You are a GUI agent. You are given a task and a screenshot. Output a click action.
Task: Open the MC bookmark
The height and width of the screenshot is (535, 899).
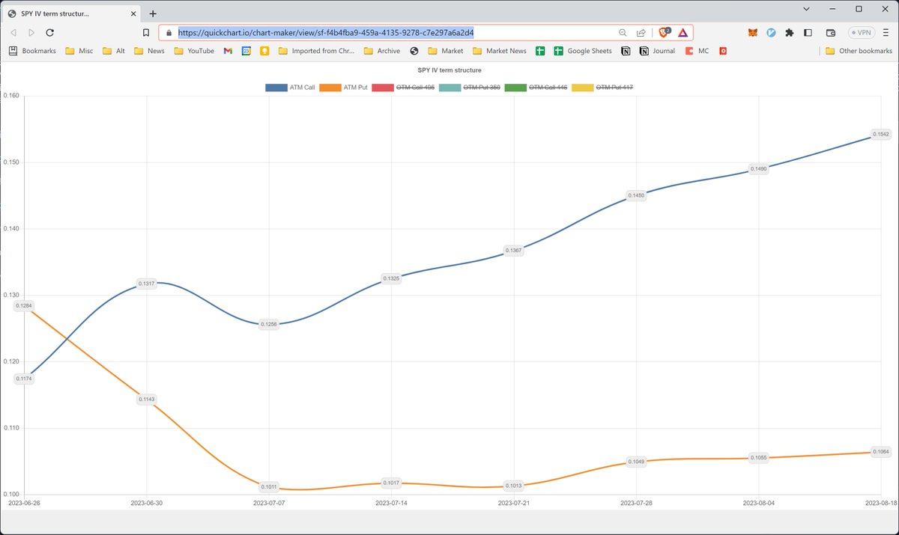697,51
